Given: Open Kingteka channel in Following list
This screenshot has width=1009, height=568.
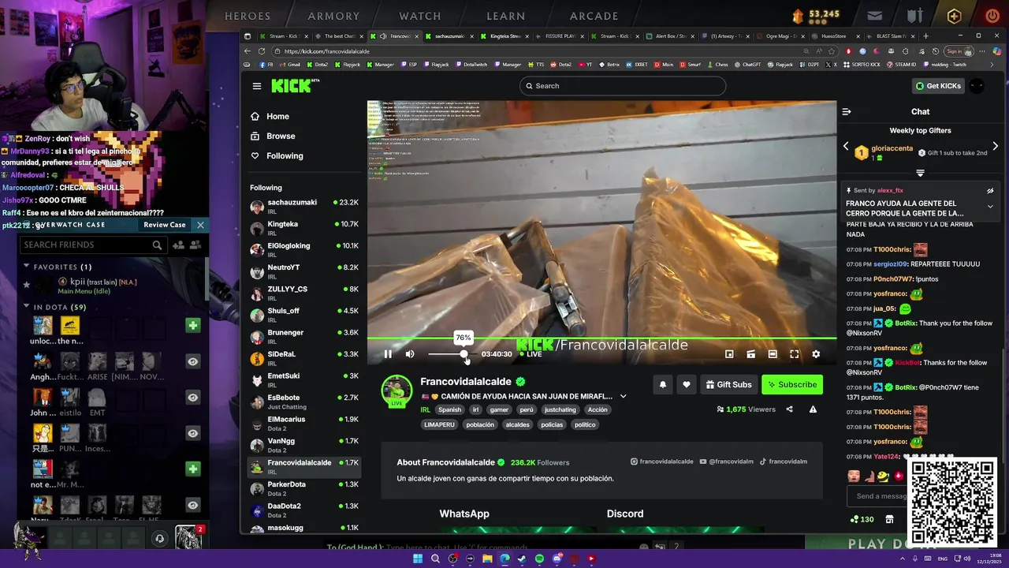Looking at the screenshot, I should (304, 228).
